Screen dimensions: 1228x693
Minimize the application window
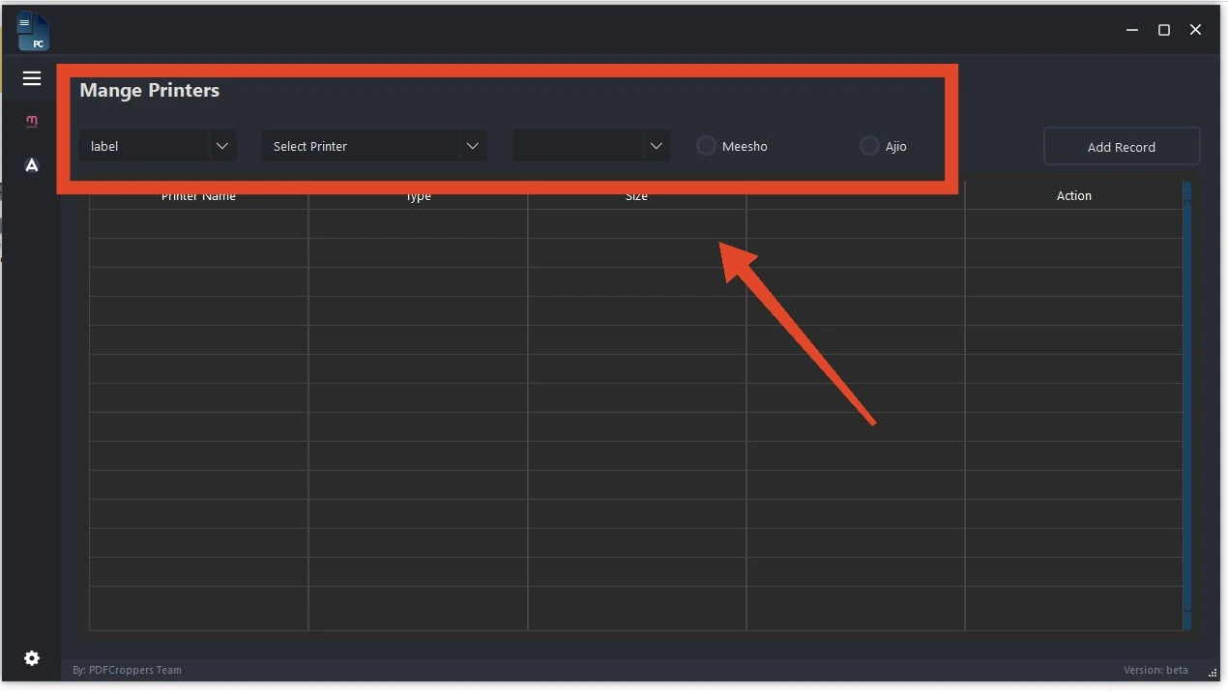click(1132, 30)
